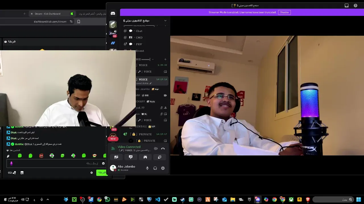Click the taskbar search box
This screenshot has width=364, height=204.
333,199
